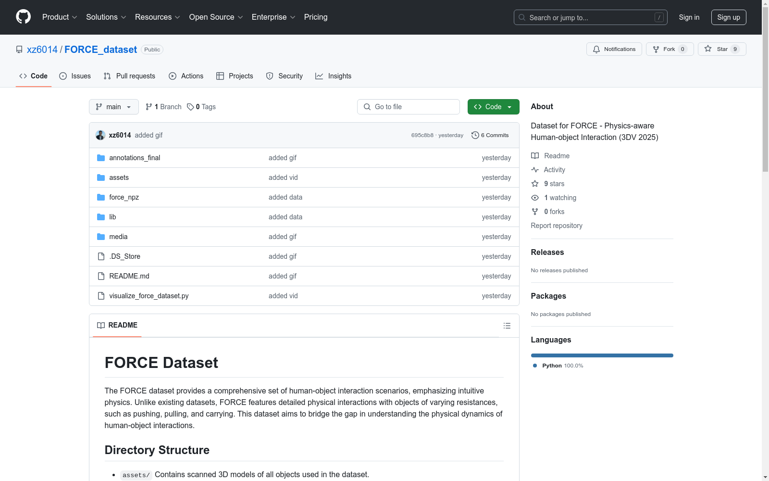Click the media folder icon
This screenshot has width=769, height=481.
[101, 237]
